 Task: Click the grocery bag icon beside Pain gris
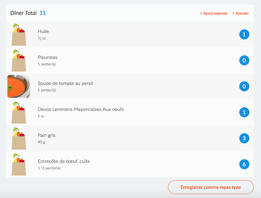pos(19,138)
